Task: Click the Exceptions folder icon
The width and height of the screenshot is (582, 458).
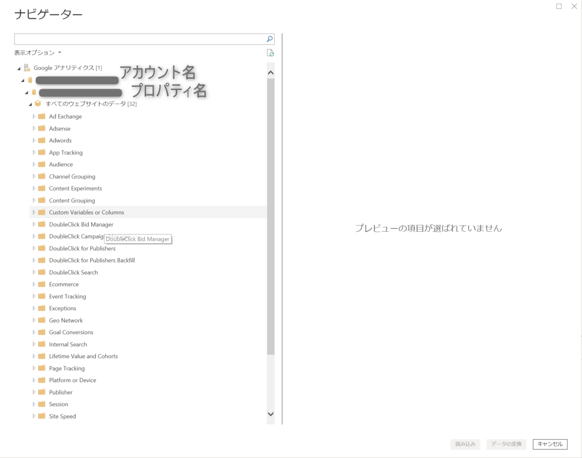Action: [42, 308]
